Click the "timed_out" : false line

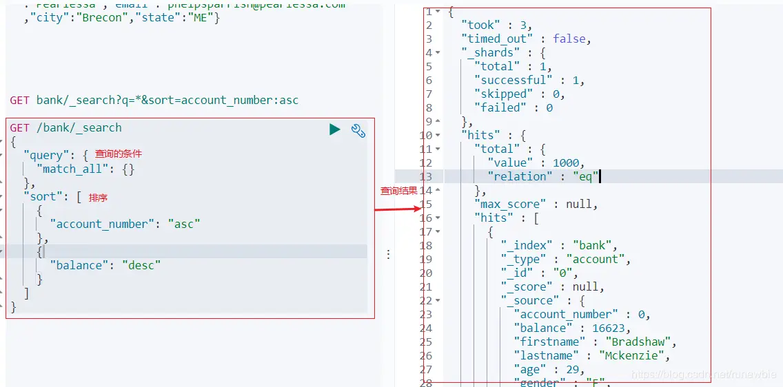[x=527, y=39]
